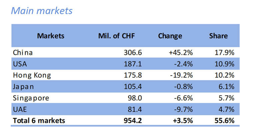Click the 'Share' column header
253x138 pixels.
218,36
